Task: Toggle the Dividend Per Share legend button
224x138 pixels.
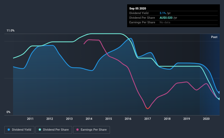Action: pos(54,130)
